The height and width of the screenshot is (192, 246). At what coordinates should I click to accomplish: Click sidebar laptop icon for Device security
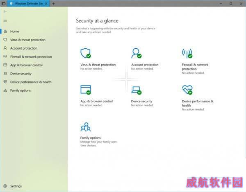click(x=5, y=73)
